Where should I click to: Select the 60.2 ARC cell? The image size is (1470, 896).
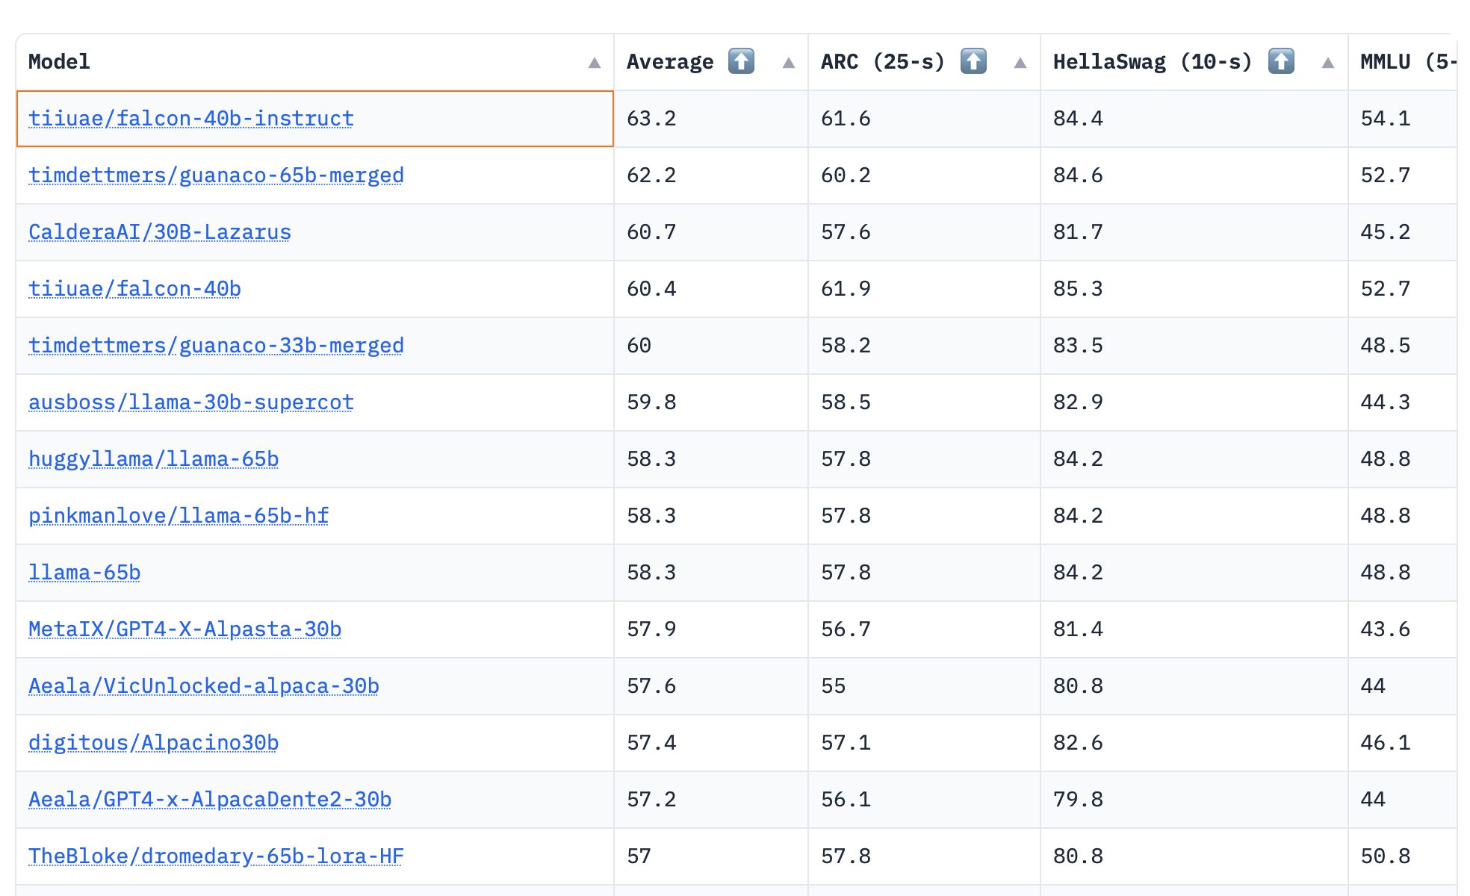coord(924,175)
